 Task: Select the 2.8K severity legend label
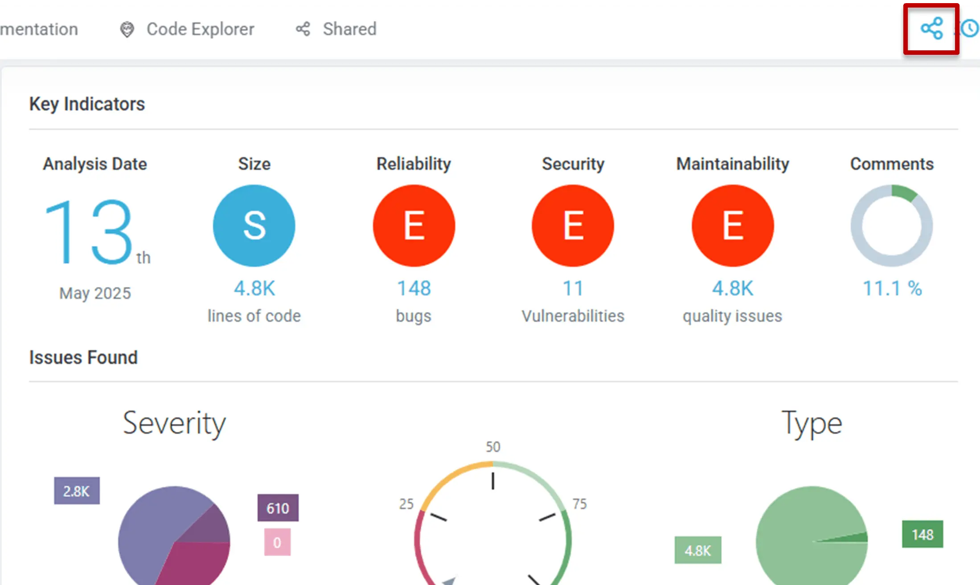pyautogui.click(x=77, y=491)
